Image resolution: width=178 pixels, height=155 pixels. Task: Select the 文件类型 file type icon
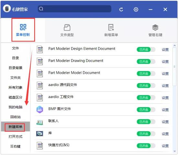(x=67, y=28)
